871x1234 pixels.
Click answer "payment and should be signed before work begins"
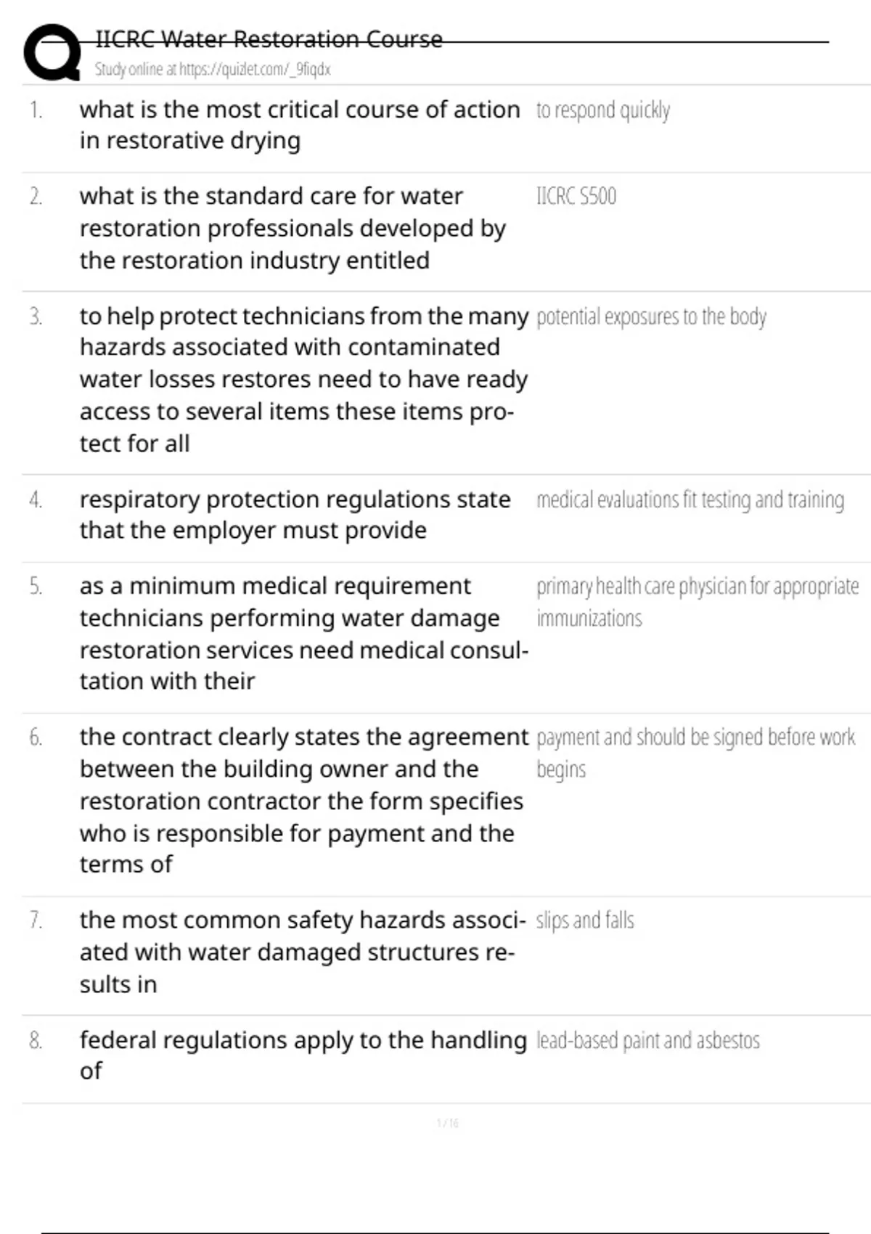pyautogui.click(x=695, y=753)
